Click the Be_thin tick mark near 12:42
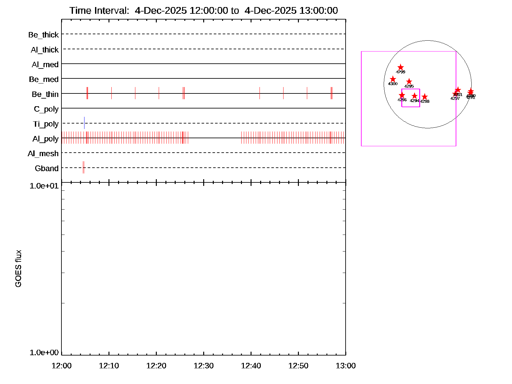 (260, 93)
